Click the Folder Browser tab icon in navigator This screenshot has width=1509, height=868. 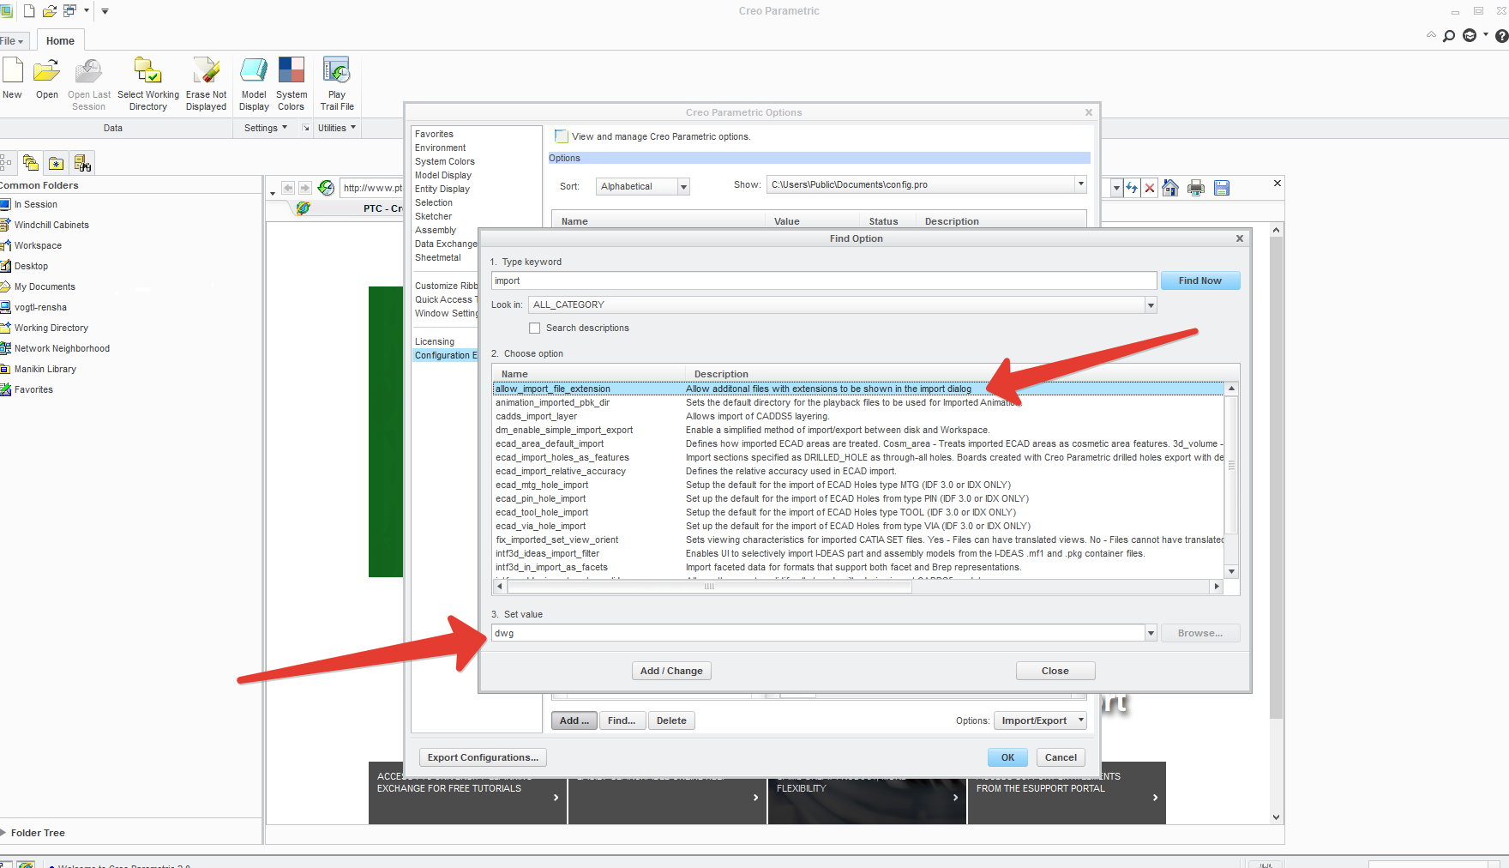(31, 163)
